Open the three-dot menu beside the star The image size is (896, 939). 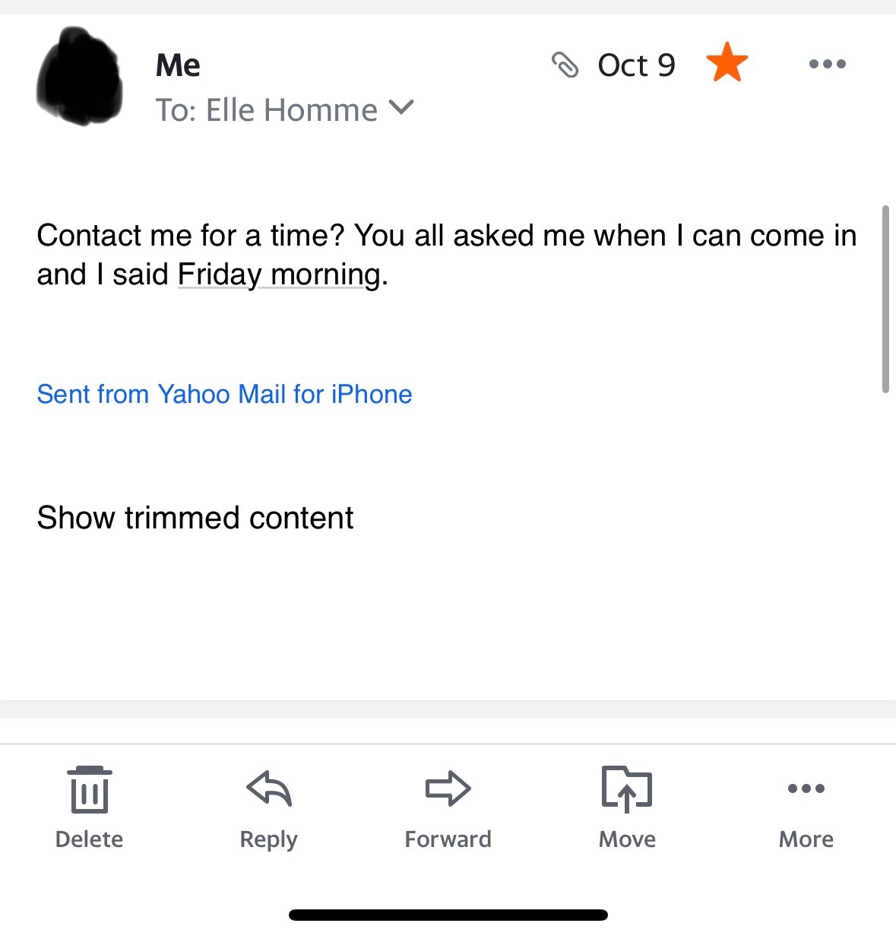(x=828, y=65)
